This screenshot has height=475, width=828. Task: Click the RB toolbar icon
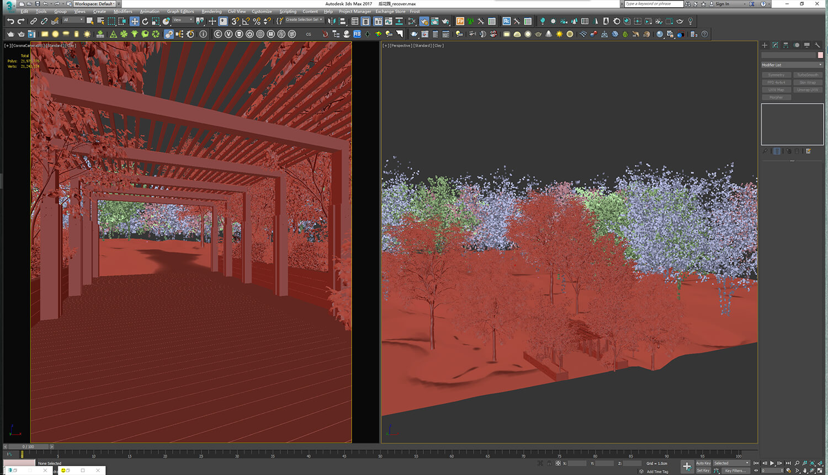(x=357, y=34)
